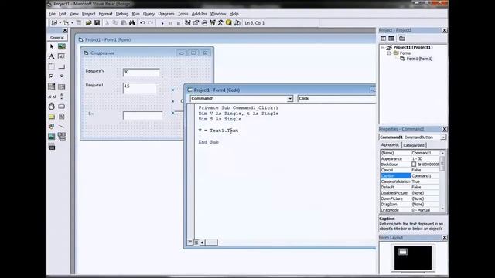
Task: Open the Object Browser toolbar icon
Action: 213,23
